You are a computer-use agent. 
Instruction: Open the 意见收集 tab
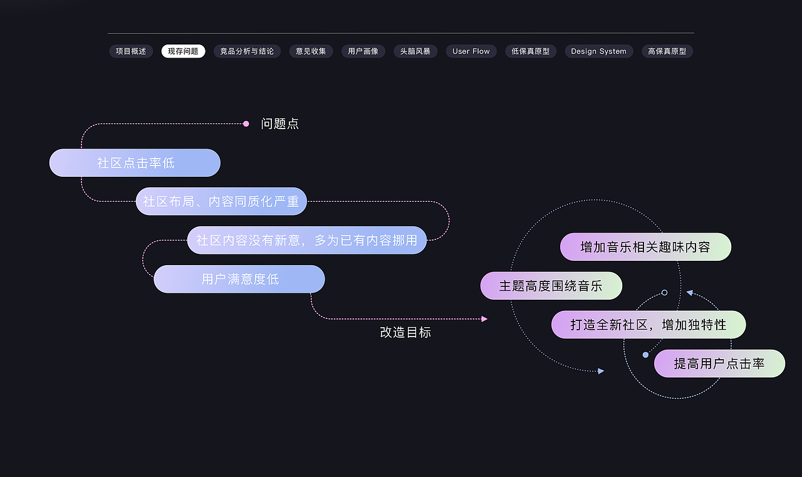(311, 51)
